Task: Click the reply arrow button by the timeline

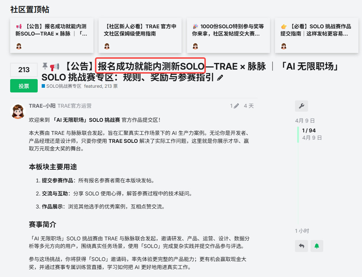Action: click(301, 246)
